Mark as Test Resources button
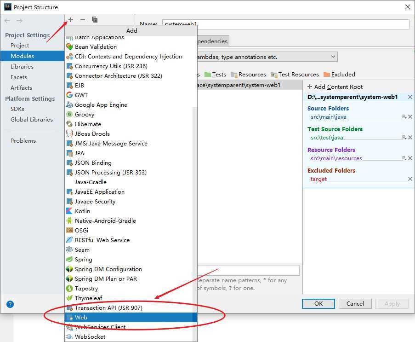 pos(295,75)
